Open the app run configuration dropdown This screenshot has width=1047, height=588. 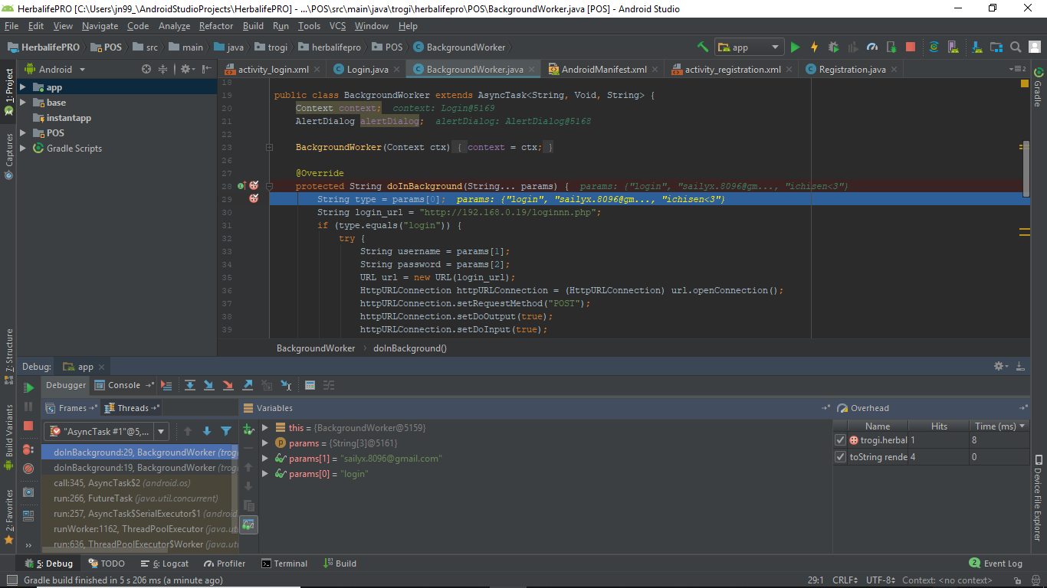[749, 47]
